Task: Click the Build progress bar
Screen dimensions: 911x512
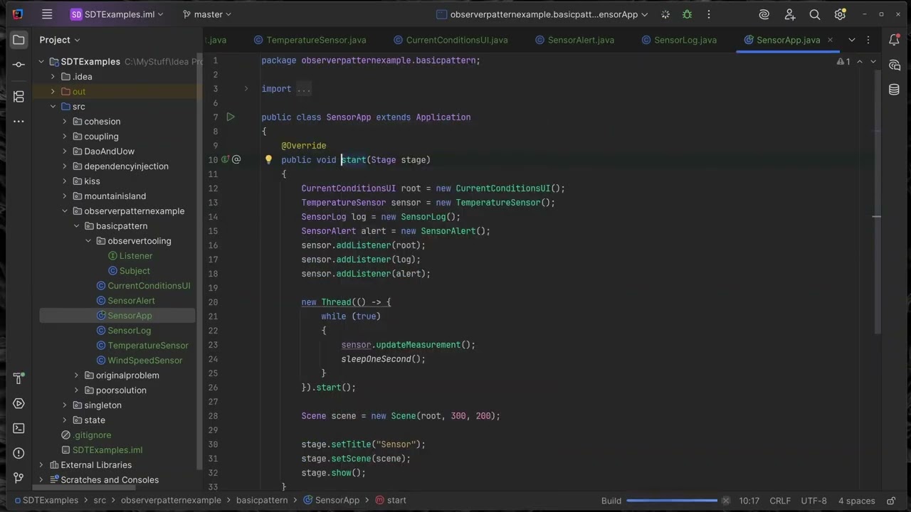Action: 672,501
